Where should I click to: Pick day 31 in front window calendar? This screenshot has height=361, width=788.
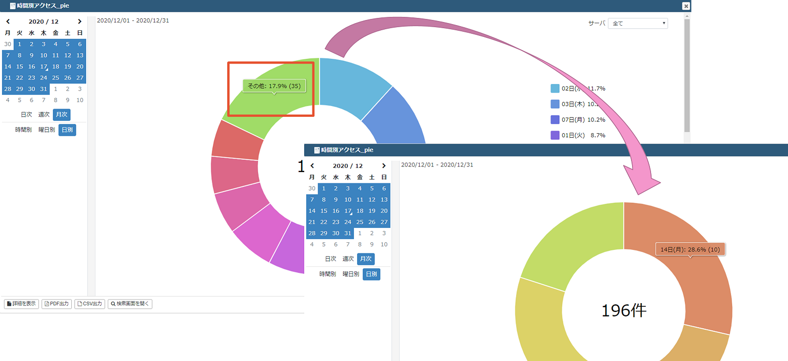(348, 233)
